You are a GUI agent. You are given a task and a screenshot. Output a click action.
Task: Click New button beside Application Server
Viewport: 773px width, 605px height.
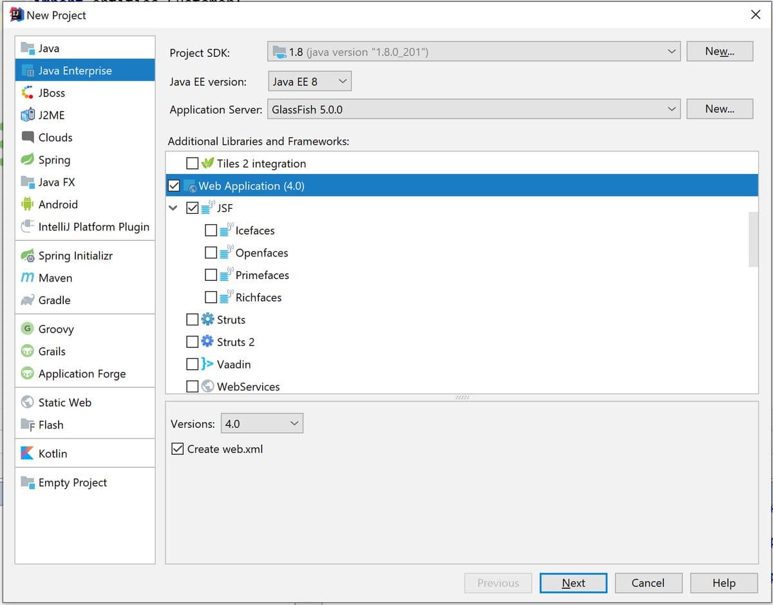720,109
